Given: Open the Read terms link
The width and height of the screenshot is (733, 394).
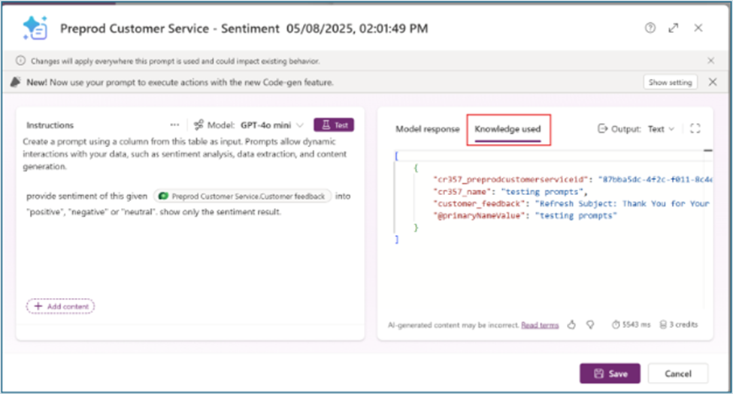Looking at the screenshot, I should coord(540,325).
